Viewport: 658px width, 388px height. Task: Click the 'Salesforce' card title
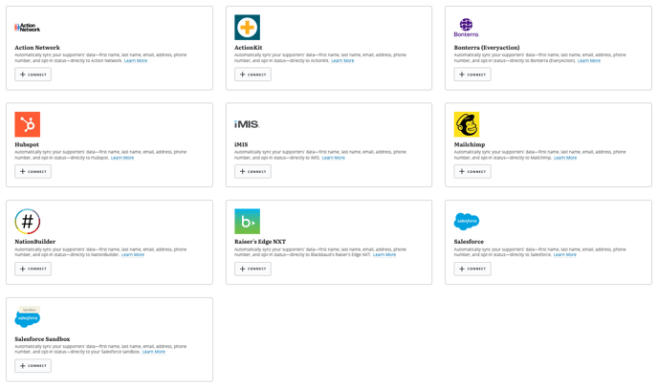point(469,242)
